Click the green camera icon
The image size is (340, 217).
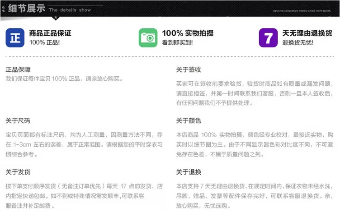[x=148, y=37]
